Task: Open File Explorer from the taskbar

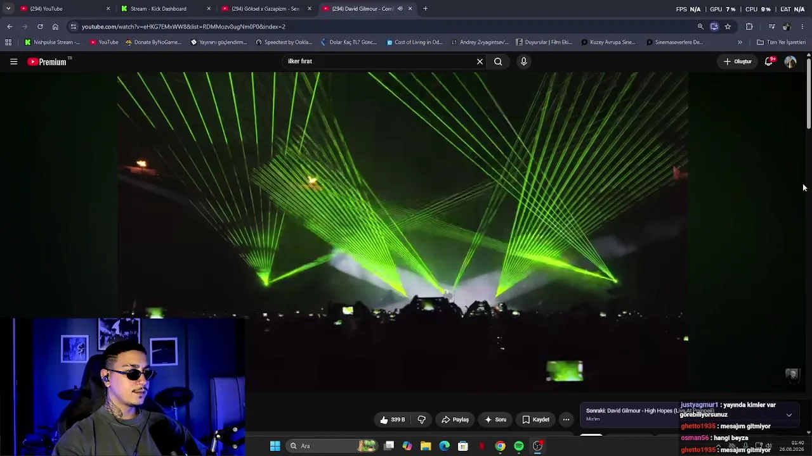Action: (x=426, y=446)
